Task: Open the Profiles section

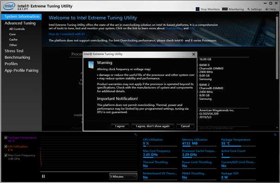Action: coord(11,64)
